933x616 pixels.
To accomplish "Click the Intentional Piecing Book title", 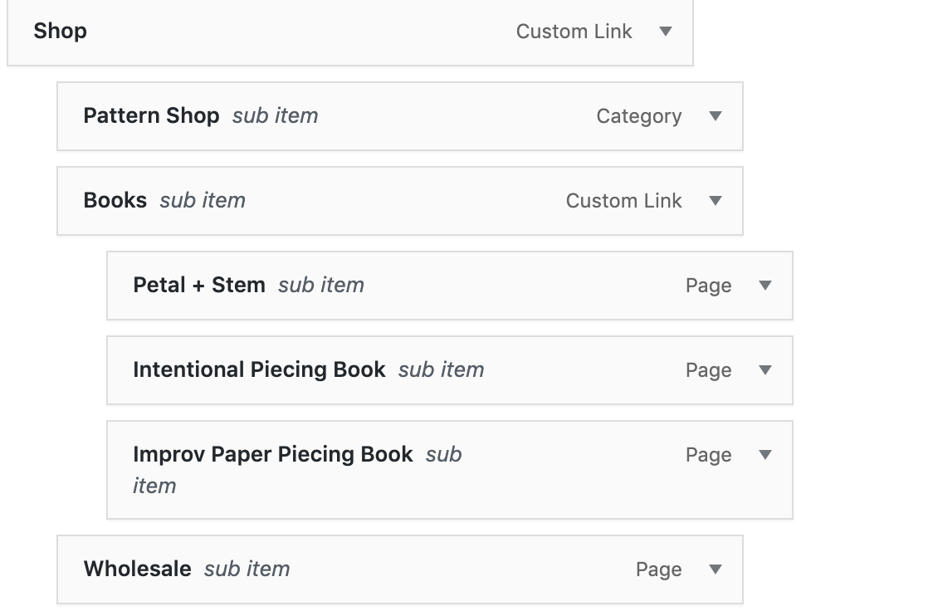I will pyautogui.click(x=259, y=369).
